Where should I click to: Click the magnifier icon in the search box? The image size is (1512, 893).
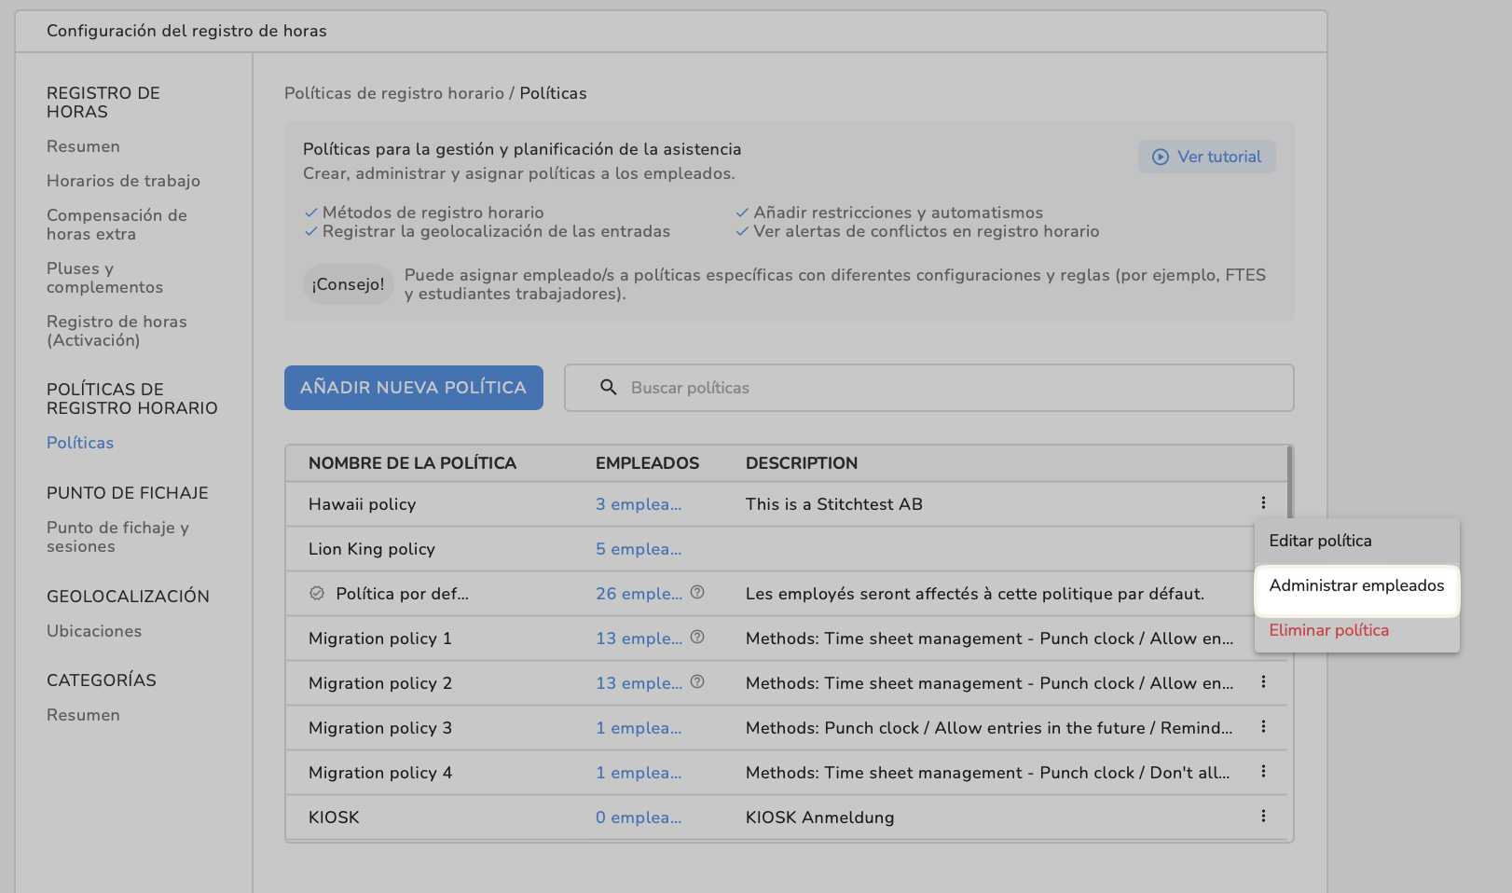coord(609,388)
